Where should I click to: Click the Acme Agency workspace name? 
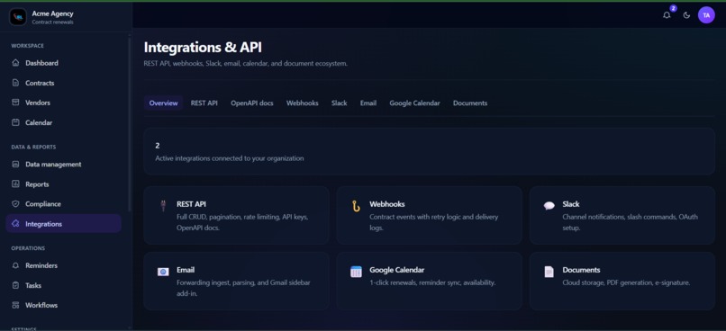(53, 13)
